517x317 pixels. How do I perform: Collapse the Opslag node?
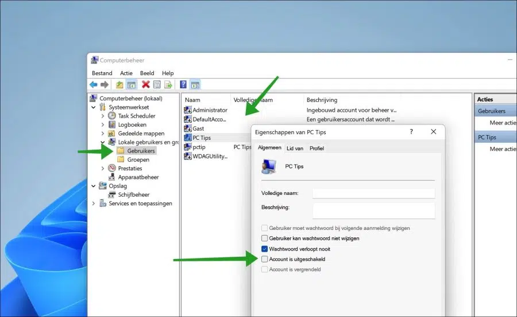tap(93, 186)
